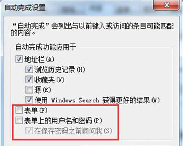183x146 pixels.
Task: Enable the 表单上的用户名和密码(P) checkbox
Action: [19, 120]
